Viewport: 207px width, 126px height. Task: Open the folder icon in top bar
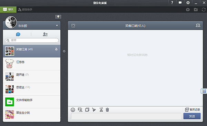point(196,10)
